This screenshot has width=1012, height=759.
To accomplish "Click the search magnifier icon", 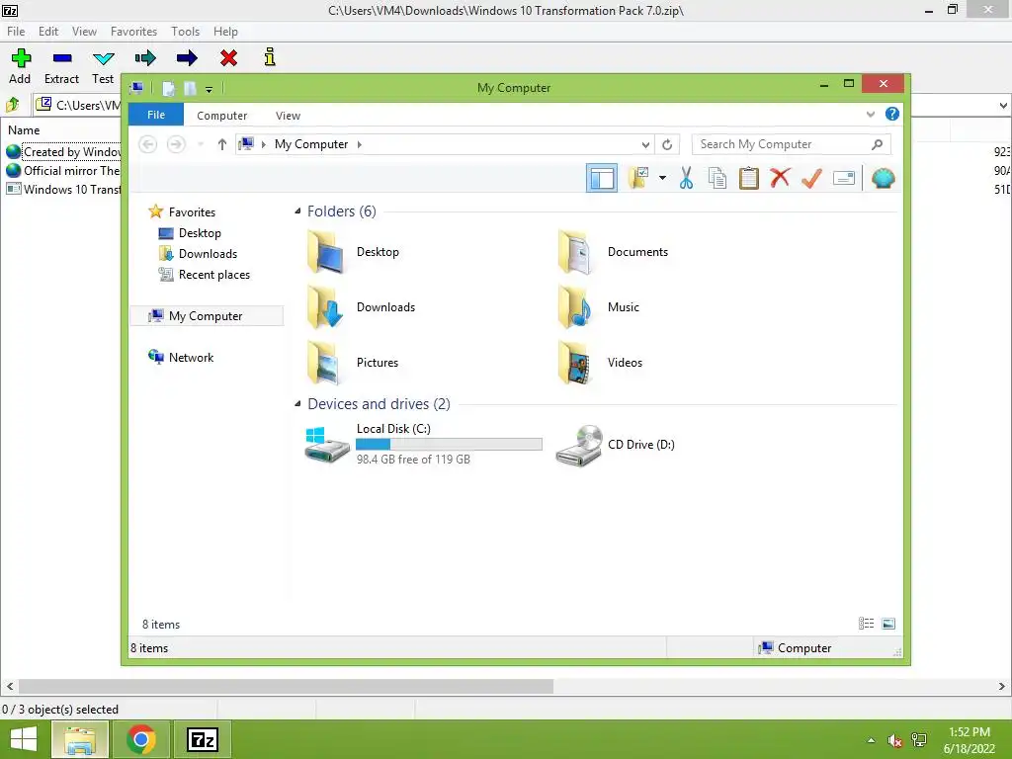I will (878, 144).
